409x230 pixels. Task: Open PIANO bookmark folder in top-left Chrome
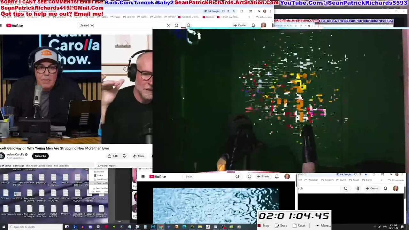coord(116,17)
